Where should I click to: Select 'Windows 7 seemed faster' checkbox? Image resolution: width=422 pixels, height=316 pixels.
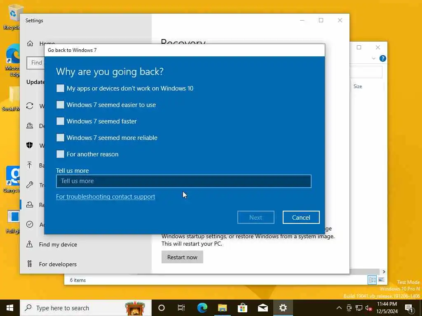click(60, 121)
